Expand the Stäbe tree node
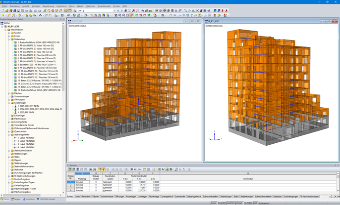340x205 pixels. tap(9, 157)
